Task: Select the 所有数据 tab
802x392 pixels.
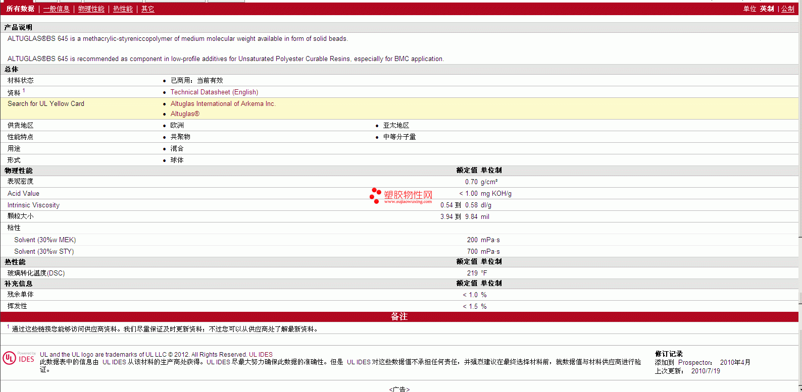Action: click(20, 9)
